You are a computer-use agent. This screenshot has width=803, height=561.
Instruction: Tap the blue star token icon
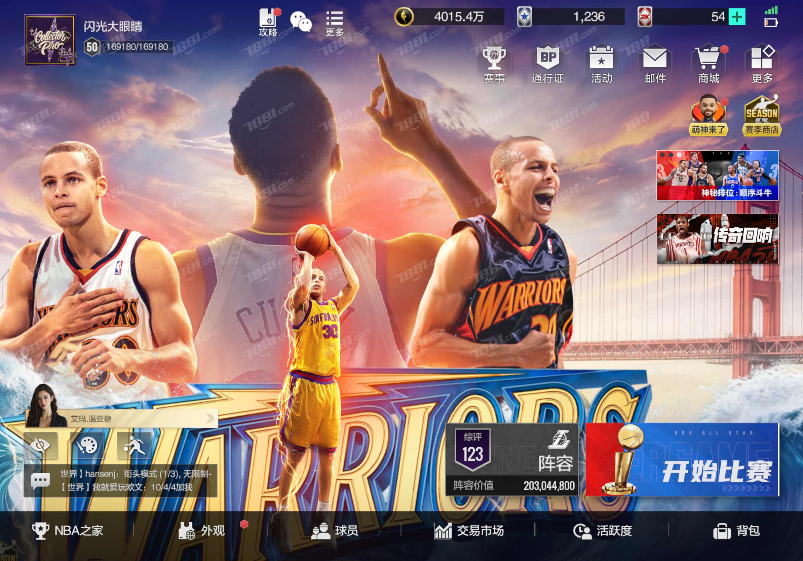coord(524,16)
